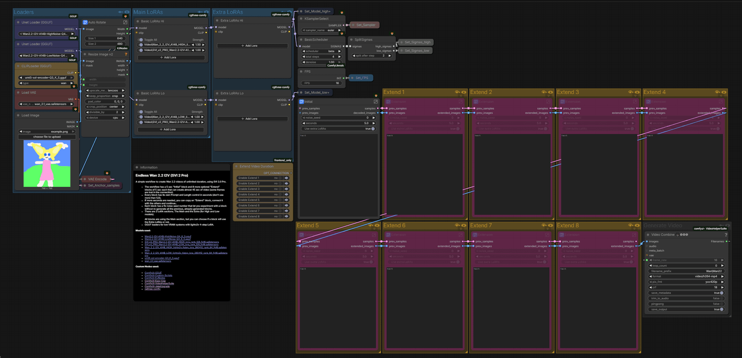Click the Resize Image v2 help question mark
Image resolution: width=742 pixels, height=358 pixels.
126,54
